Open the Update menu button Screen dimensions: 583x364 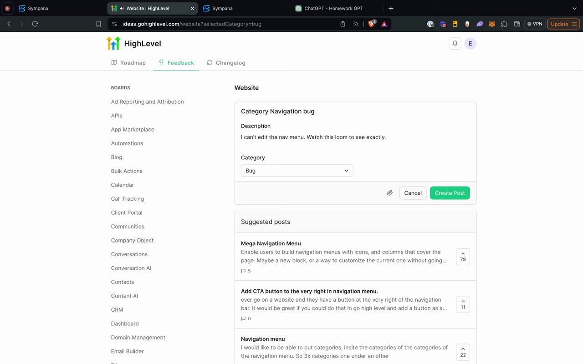tap(563, 24)
